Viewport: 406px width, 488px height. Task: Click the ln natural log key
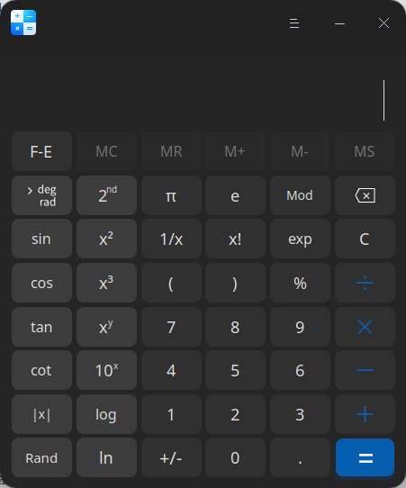[106, 457]
